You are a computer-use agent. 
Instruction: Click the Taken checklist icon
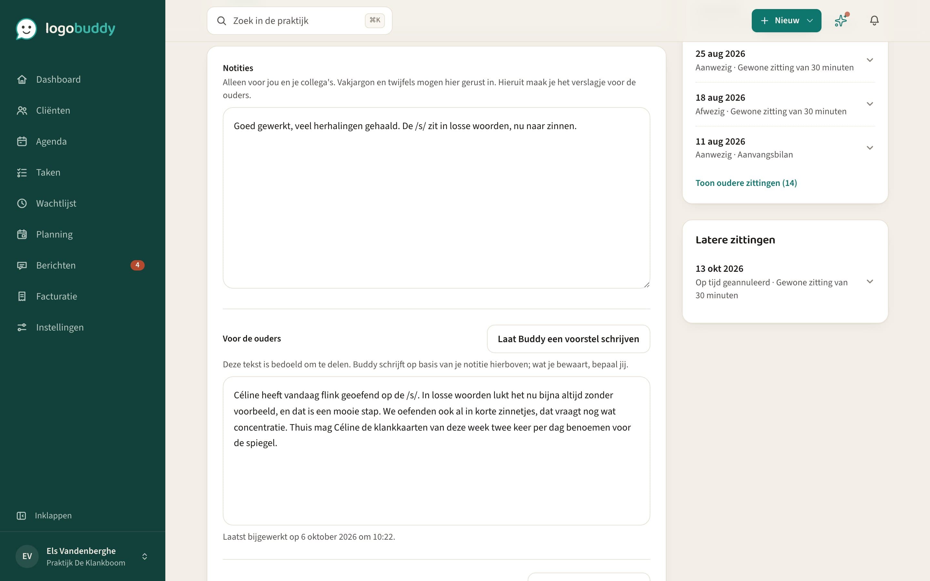coord(22,173)
